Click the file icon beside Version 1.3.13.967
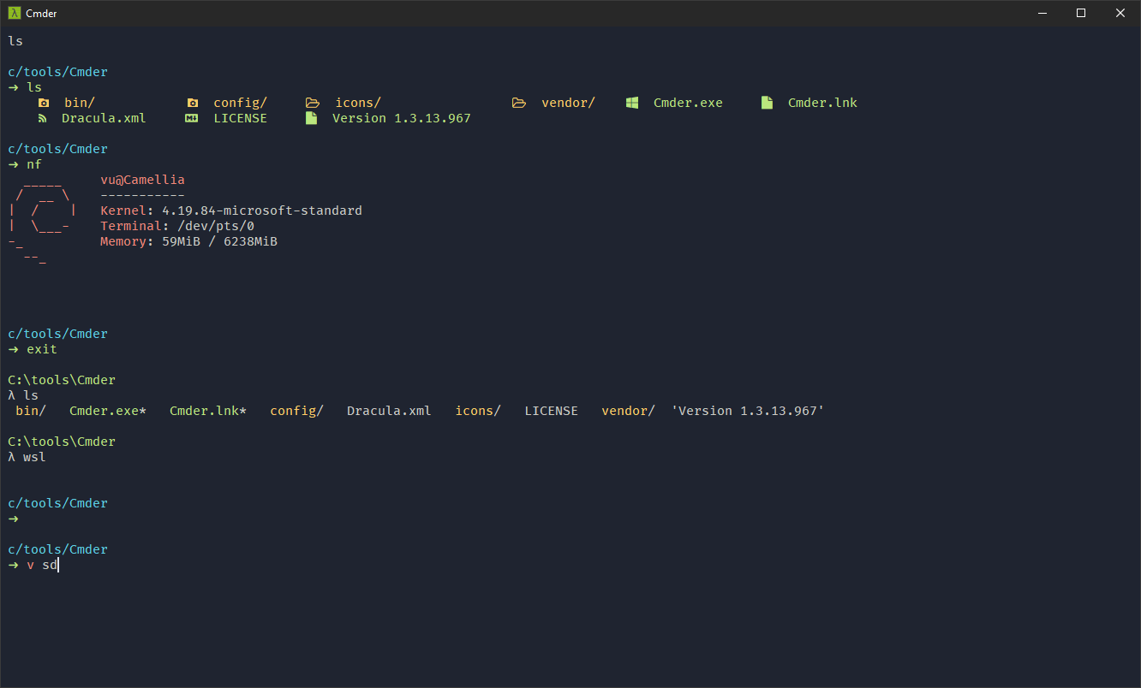 [x=311, y=118]
